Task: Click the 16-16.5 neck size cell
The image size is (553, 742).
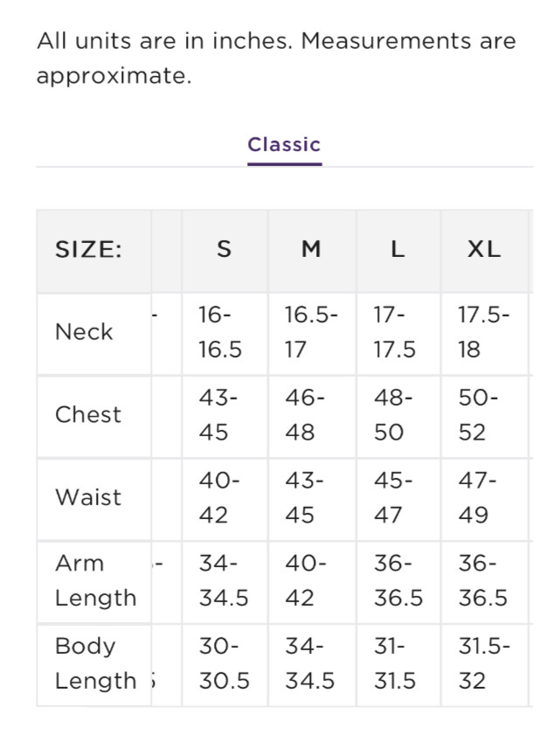Action: (x=220, y=332)
